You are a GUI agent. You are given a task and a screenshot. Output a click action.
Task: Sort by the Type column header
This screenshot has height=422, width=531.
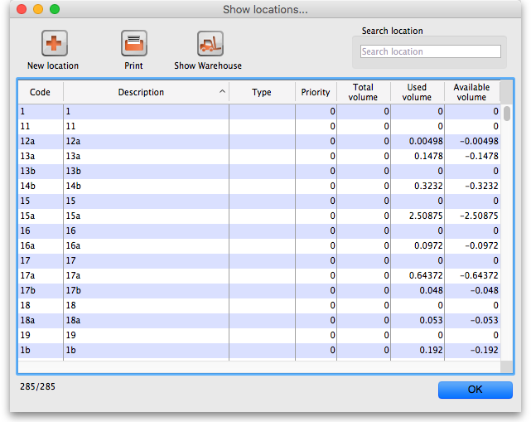pyautogui.click(x=262, y=92)
